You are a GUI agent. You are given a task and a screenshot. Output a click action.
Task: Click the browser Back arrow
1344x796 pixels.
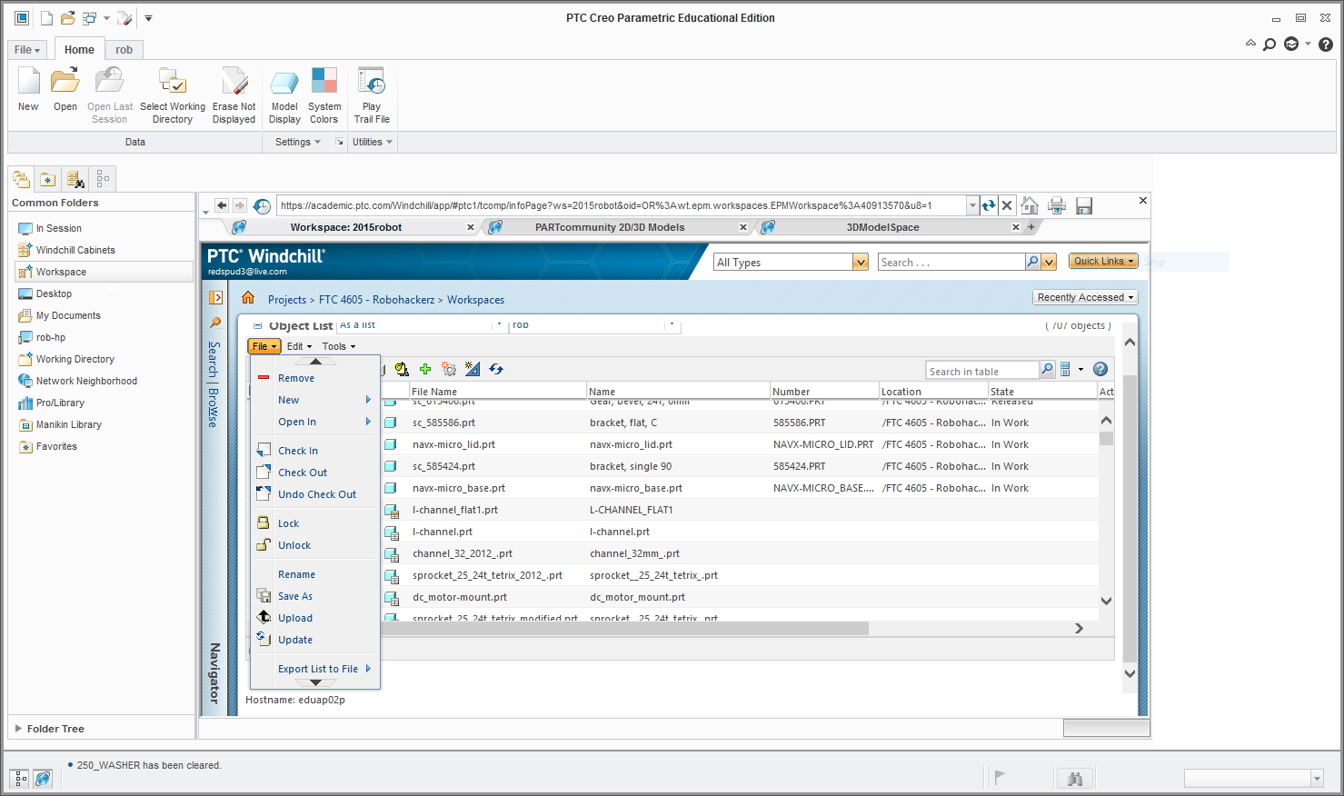221,205
